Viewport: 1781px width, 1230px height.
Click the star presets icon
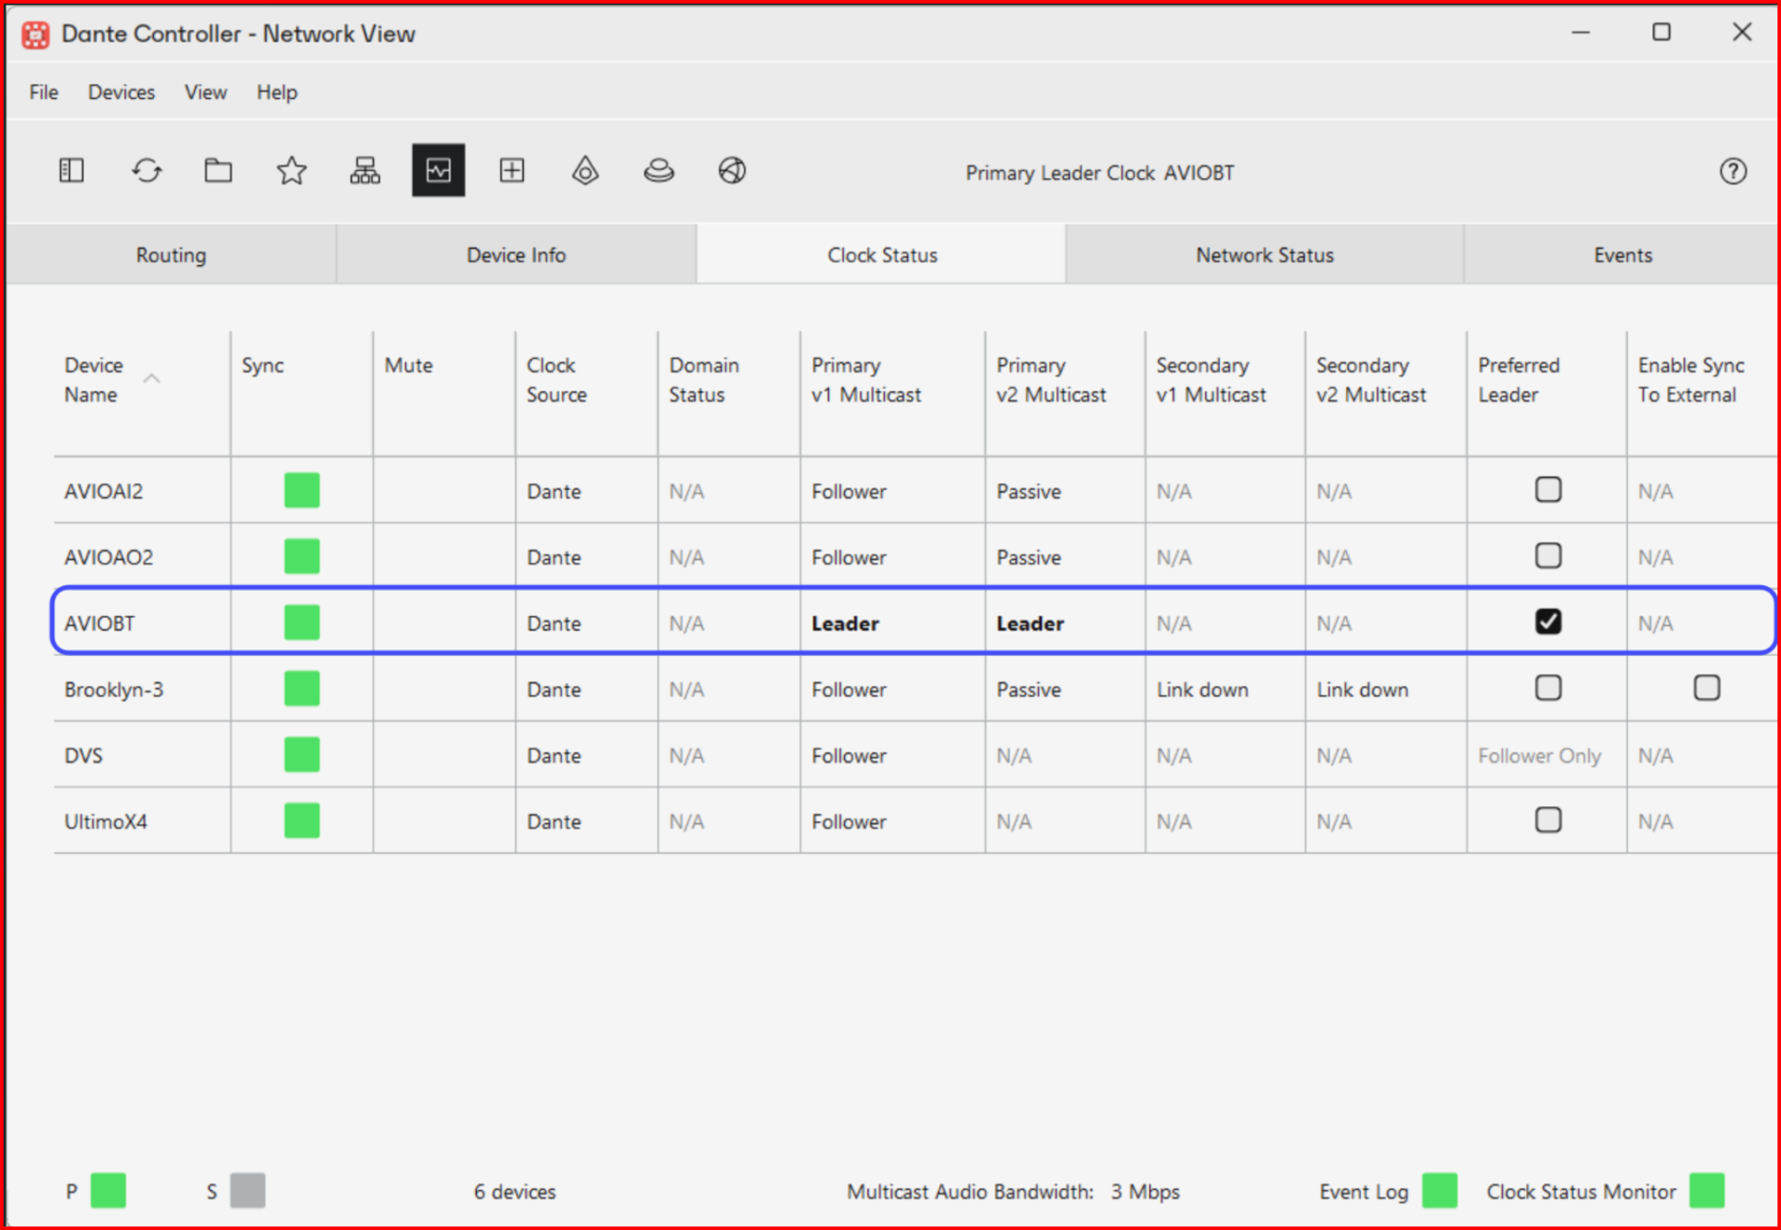(291, 171)
